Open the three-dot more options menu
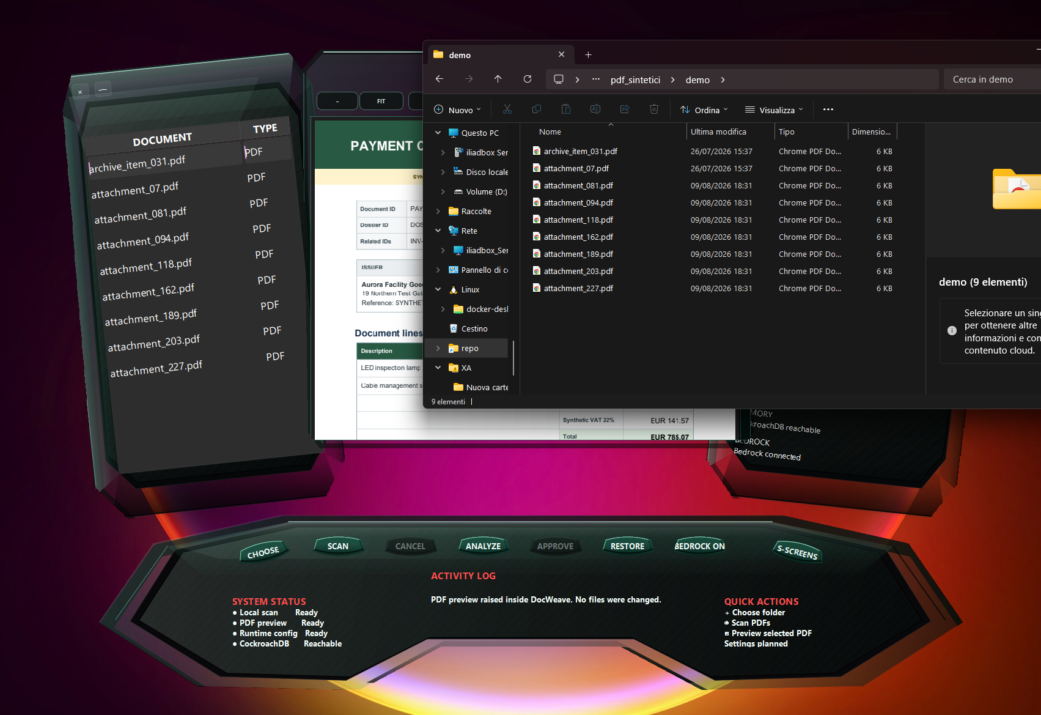Screen dimensions: 1041x715 [828, 109]
